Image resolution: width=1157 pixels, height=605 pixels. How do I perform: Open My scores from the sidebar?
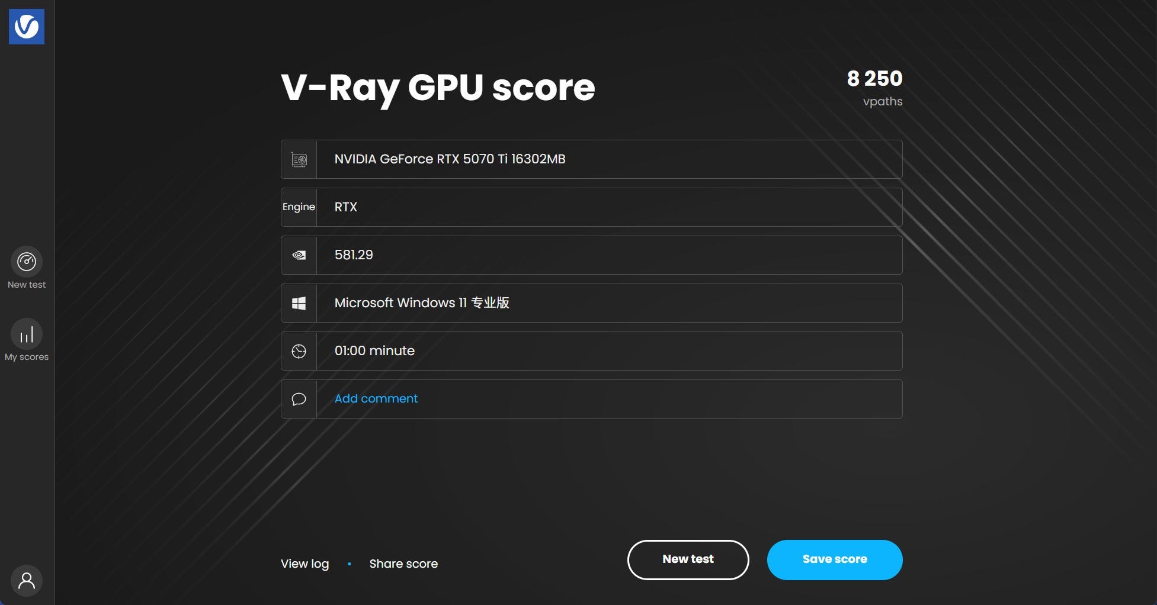point(26,333)
